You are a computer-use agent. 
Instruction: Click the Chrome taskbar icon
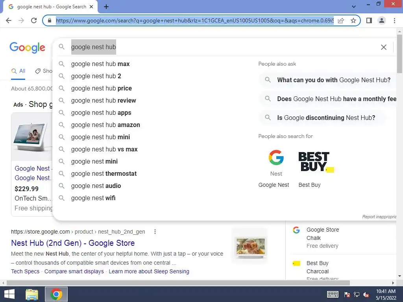pos(56,294)
